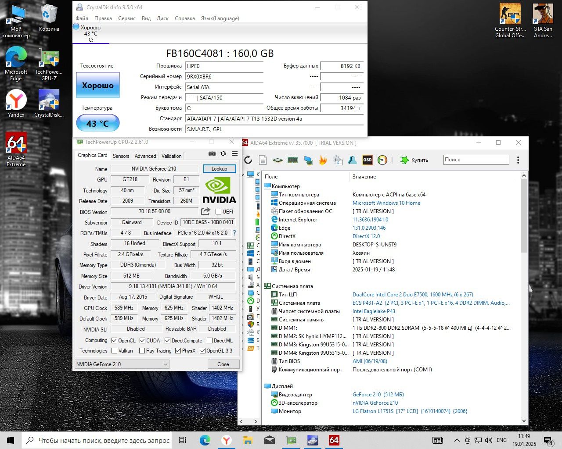Open Task View in the taskbar

(183, 440)
